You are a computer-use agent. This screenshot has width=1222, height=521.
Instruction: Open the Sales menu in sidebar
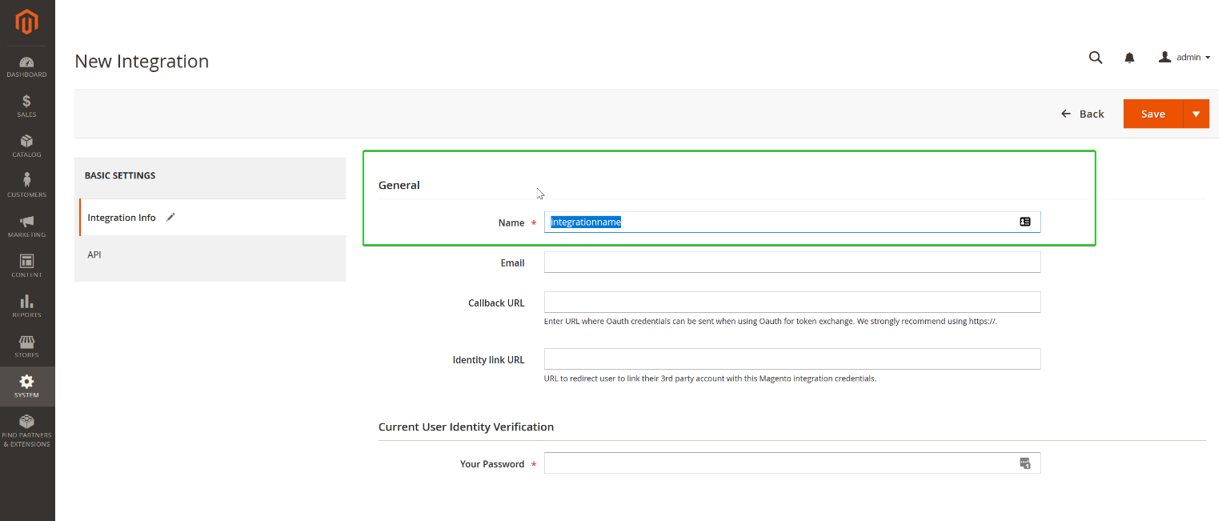(26, 105)
